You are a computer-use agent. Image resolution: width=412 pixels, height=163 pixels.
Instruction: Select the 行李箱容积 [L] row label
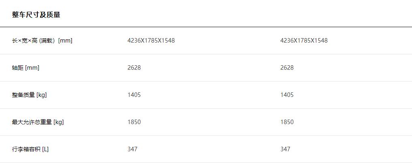[x=30, y=149]
